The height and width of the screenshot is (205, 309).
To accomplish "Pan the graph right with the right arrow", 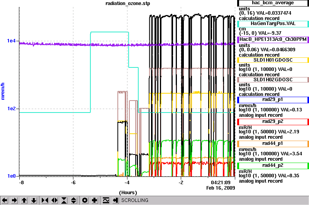I will click(x=14, y=200).
